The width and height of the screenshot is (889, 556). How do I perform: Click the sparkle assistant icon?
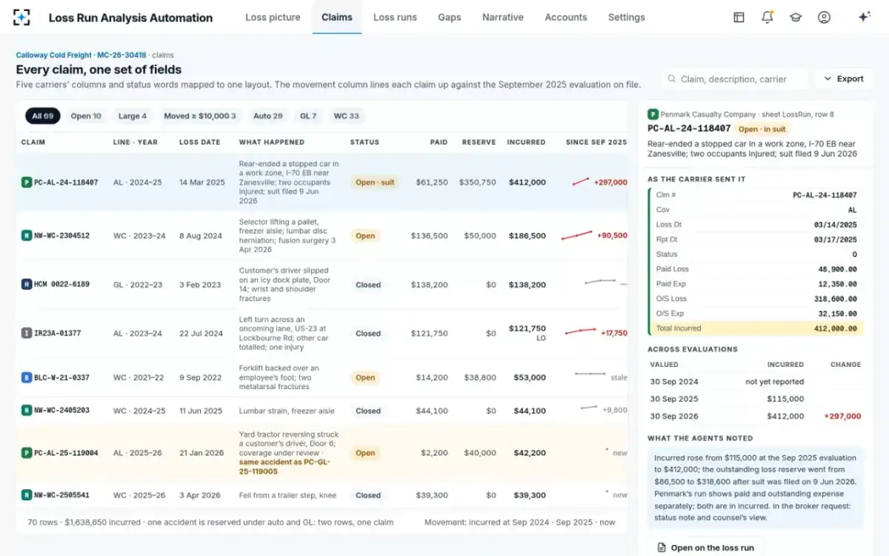click(x=863, y=17)
